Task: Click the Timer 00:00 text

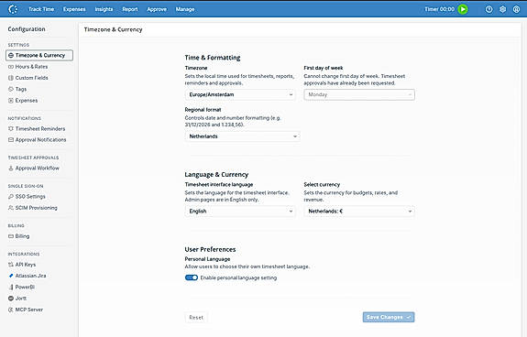Action: click(439, 9)
